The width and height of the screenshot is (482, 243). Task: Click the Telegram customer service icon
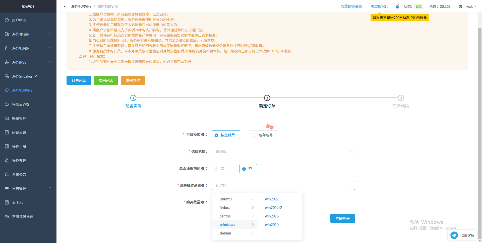[454, 235]
